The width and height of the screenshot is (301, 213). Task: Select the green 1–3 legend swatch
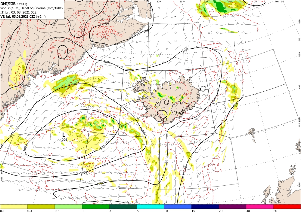click(96, 207)
